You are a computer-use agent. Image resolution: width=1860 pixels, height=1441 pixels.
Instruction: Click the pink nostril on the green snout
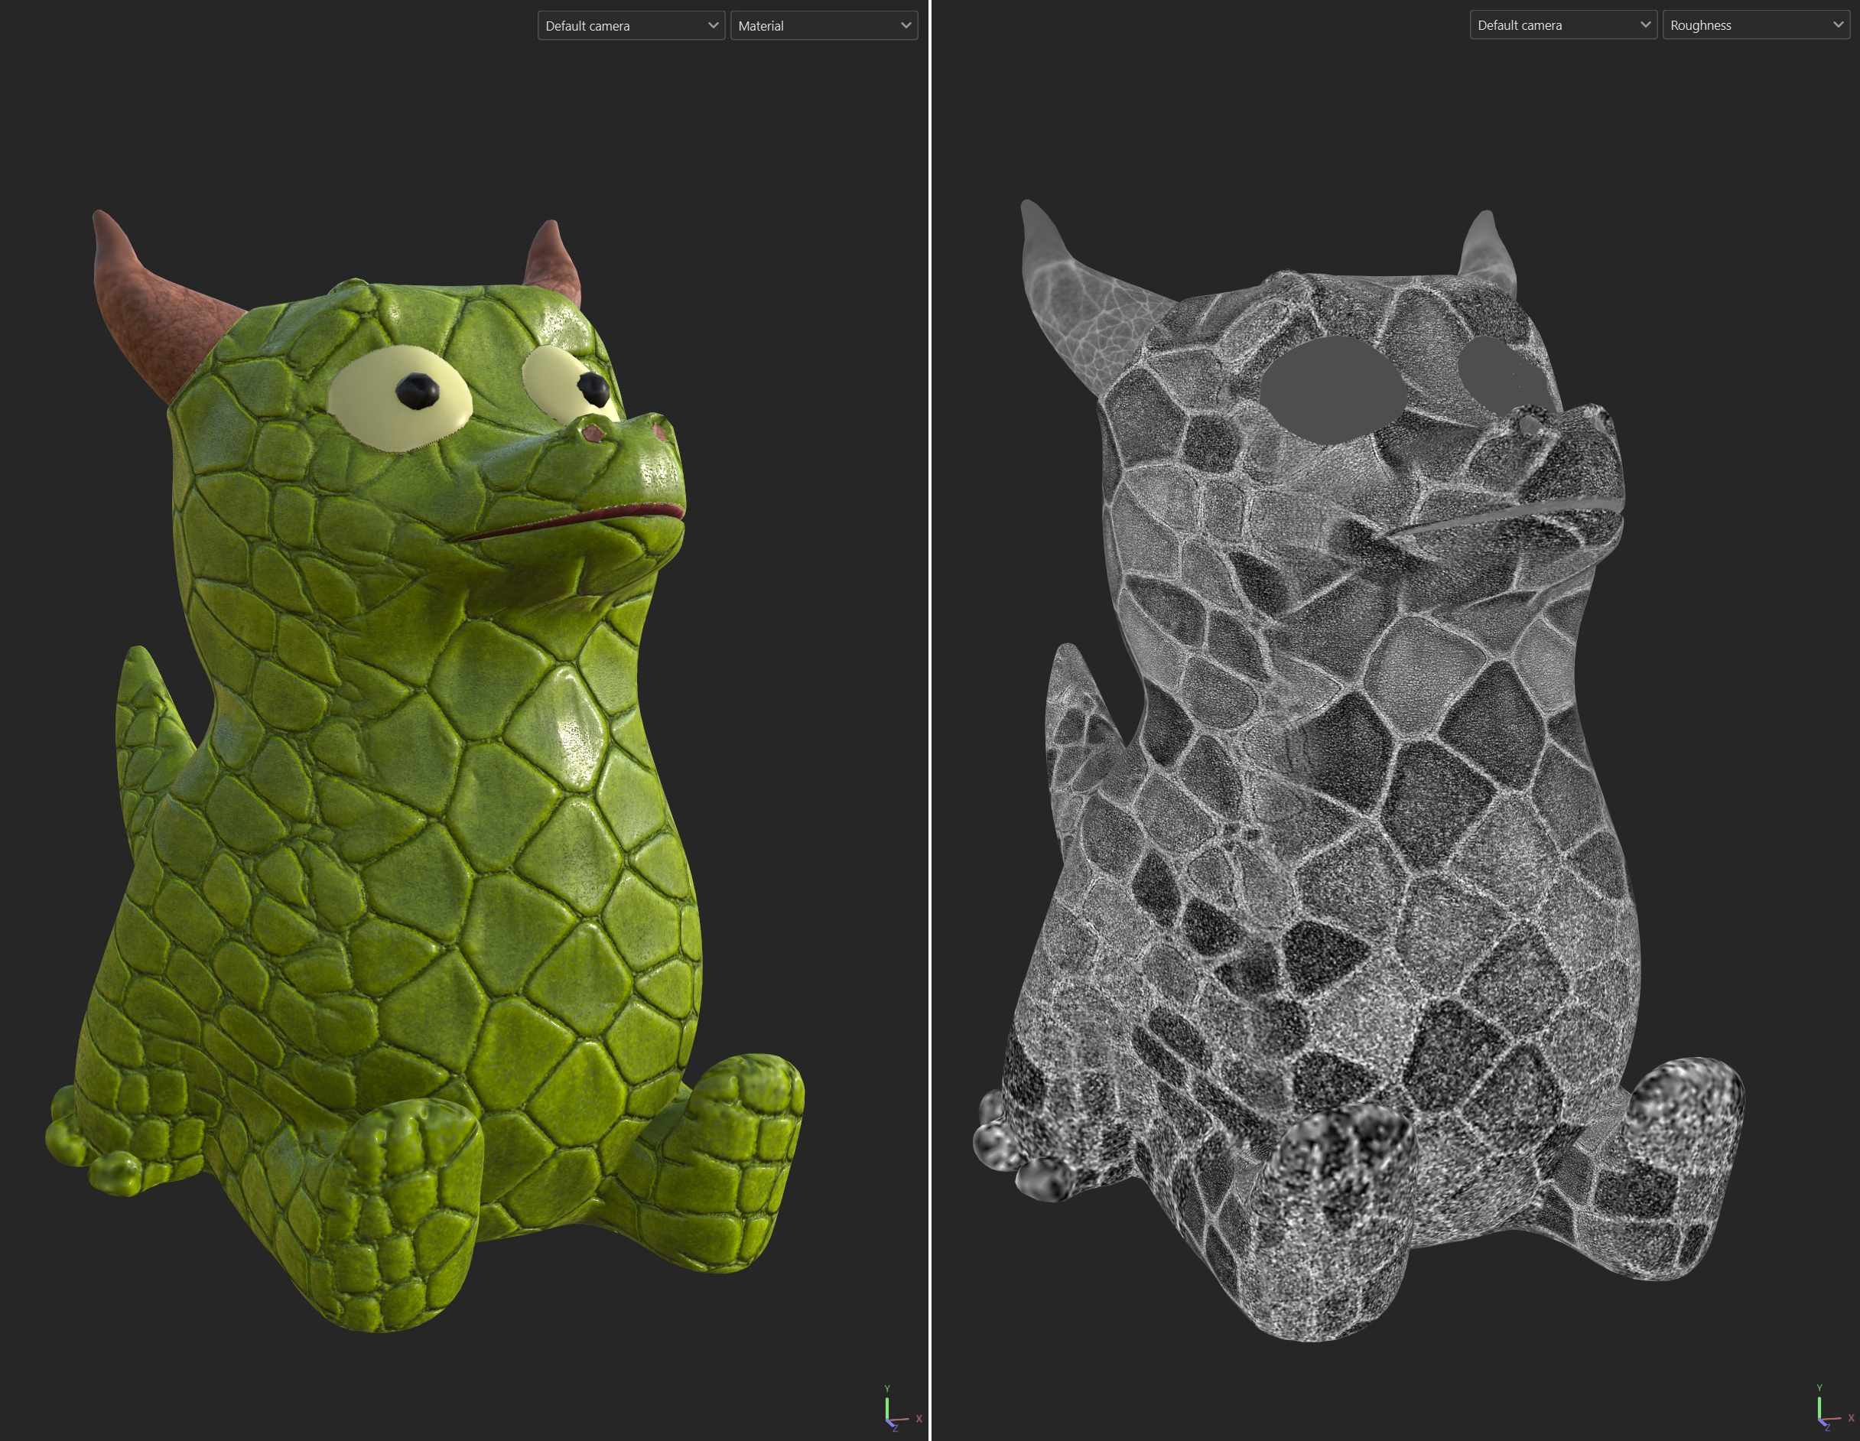coord(593,434)
